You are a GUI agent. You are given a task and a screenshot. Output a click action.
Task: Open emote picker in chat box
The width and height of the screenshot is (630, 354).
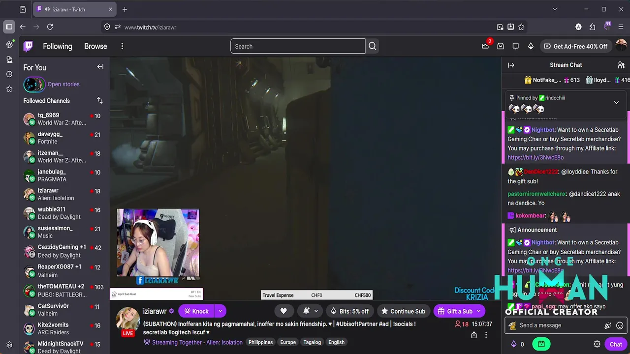click(620, 325)
